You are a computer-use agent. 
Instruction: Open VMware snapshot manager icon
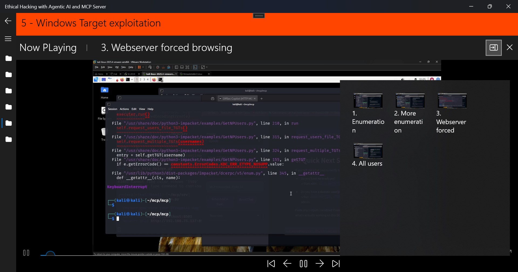click(169, 67)
